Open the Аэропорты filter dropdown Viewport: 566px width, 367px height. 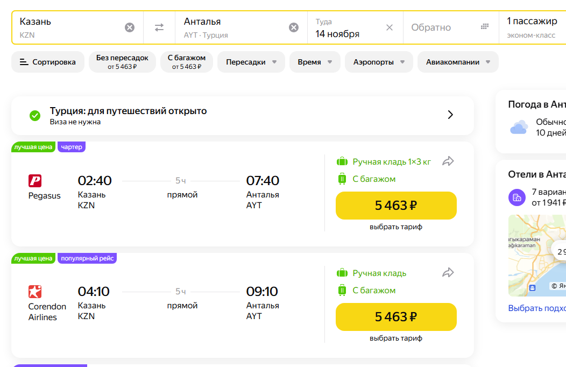(x=379, y=62)
